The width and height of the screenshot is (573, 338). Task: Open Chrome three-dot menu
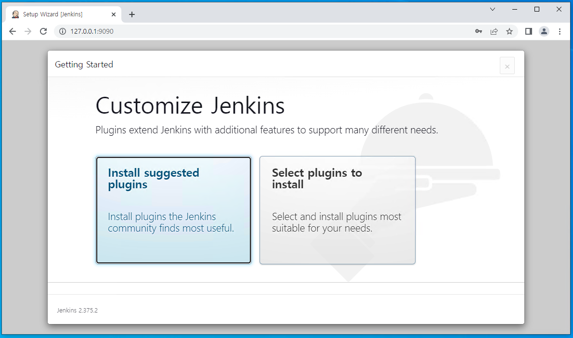[x=560, y=31]
